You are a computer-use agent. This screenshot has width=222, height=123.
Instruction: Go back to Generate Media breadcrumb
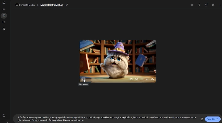pyautogui.click(x=25, y=5)
